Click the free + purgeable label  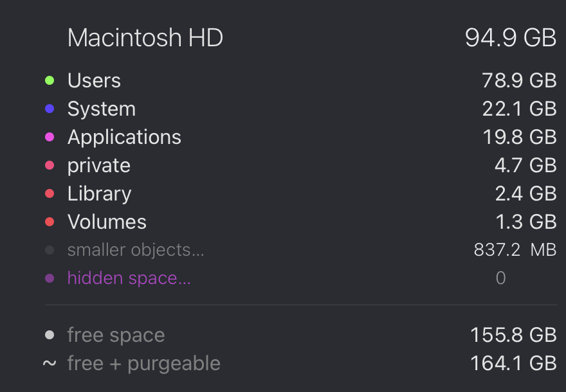[143, 364]
